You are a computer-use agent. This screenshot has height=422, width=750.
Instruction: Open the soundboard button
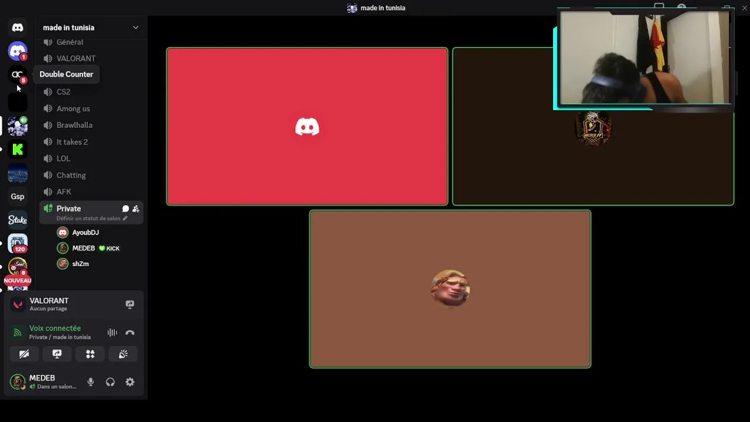pos(123,354)
